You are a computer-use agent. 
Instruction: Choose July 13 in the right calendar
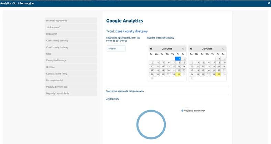click(x=207, y=66)
